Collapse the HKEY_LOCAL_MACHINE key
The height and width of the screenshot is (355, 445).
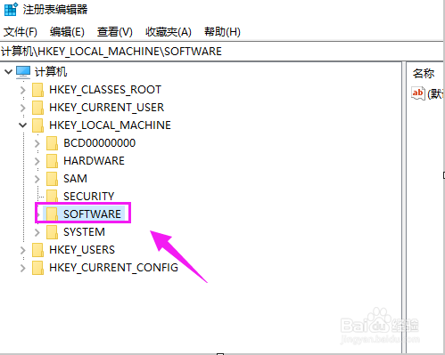(22, 125)
